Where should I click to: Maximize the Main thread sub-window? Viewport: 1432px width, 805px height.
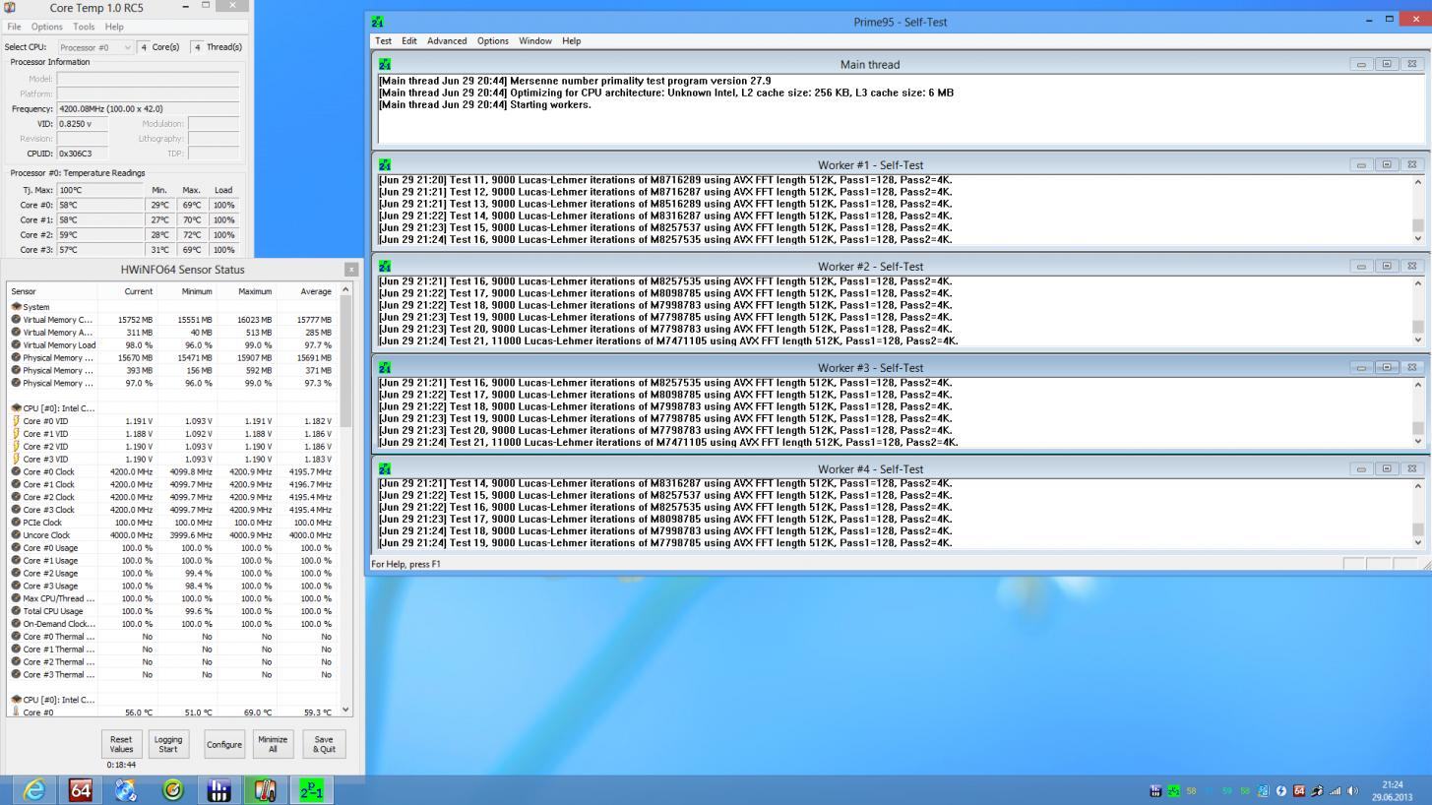(x=1386, y=64)
